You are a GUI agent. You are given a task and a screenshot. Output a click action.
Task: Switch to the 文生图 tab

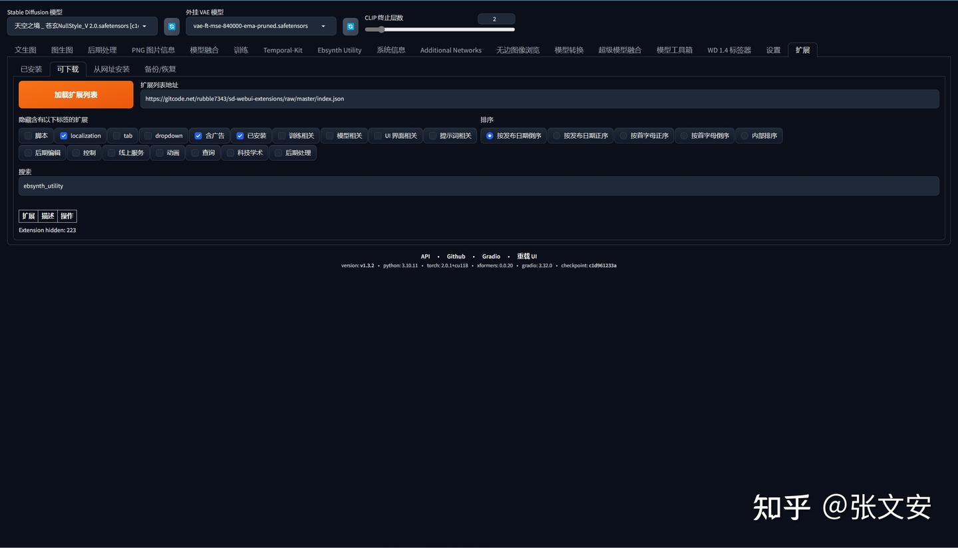25,49
